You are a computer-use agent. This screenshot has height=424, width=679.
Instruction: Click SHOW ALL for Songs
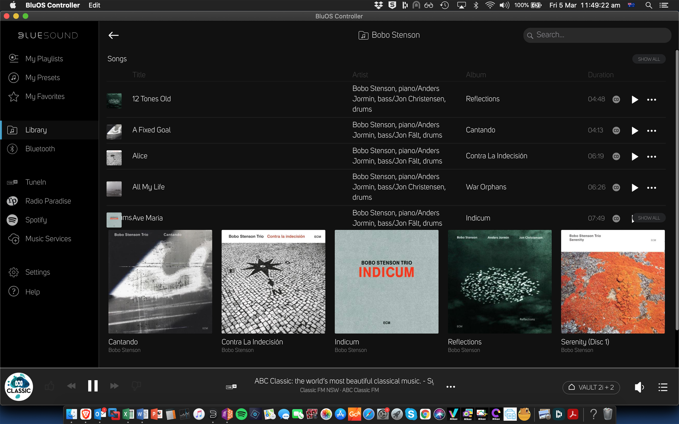[648, 59]
